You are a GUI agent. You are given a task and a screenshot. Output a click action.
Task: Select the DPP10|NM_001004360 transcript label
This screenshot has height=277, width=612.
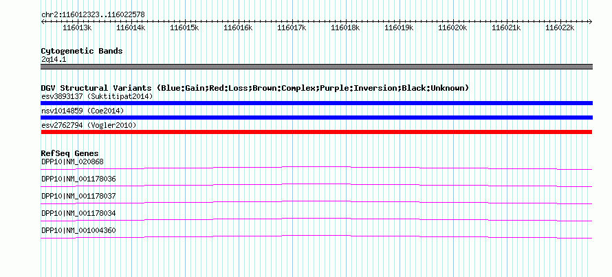pyautogui.click(x=78, y=230)
